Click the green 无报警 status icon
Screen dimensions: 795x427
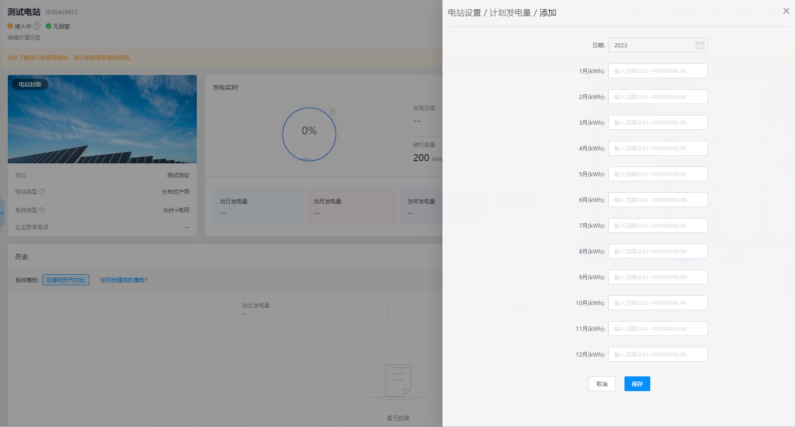[48, 26]
